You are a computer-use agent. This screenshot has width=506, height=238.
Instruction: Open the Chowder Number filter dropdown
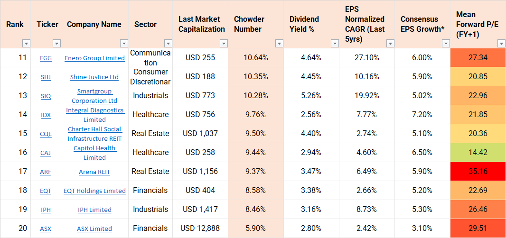coord(279,44)
